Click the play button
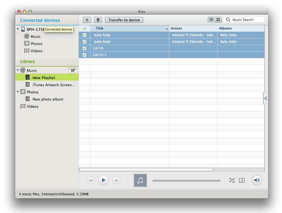 104,180
